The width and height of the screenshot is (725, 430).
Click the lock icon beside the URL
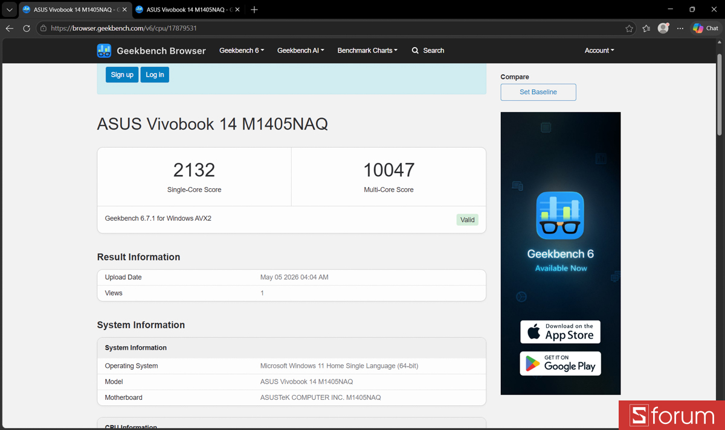43,28
